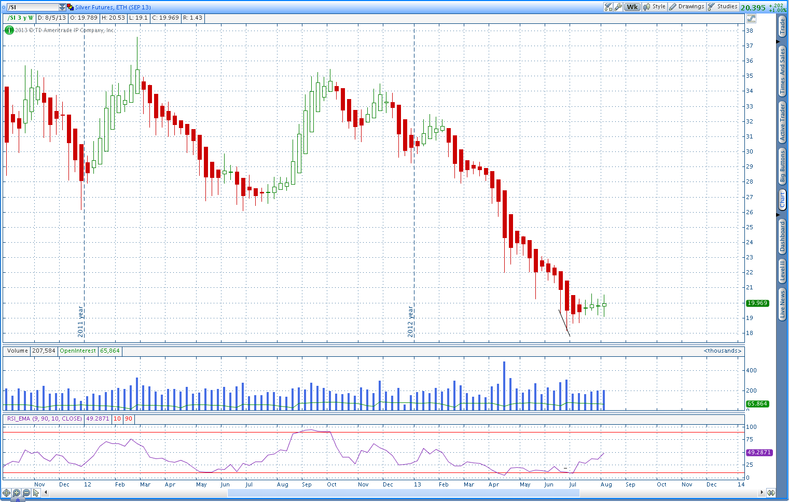This screenshot has height=502, width=789.
Task: Click the symbol link circle beside /SI field
Action: pyautogui.click(x=3, y=7)
